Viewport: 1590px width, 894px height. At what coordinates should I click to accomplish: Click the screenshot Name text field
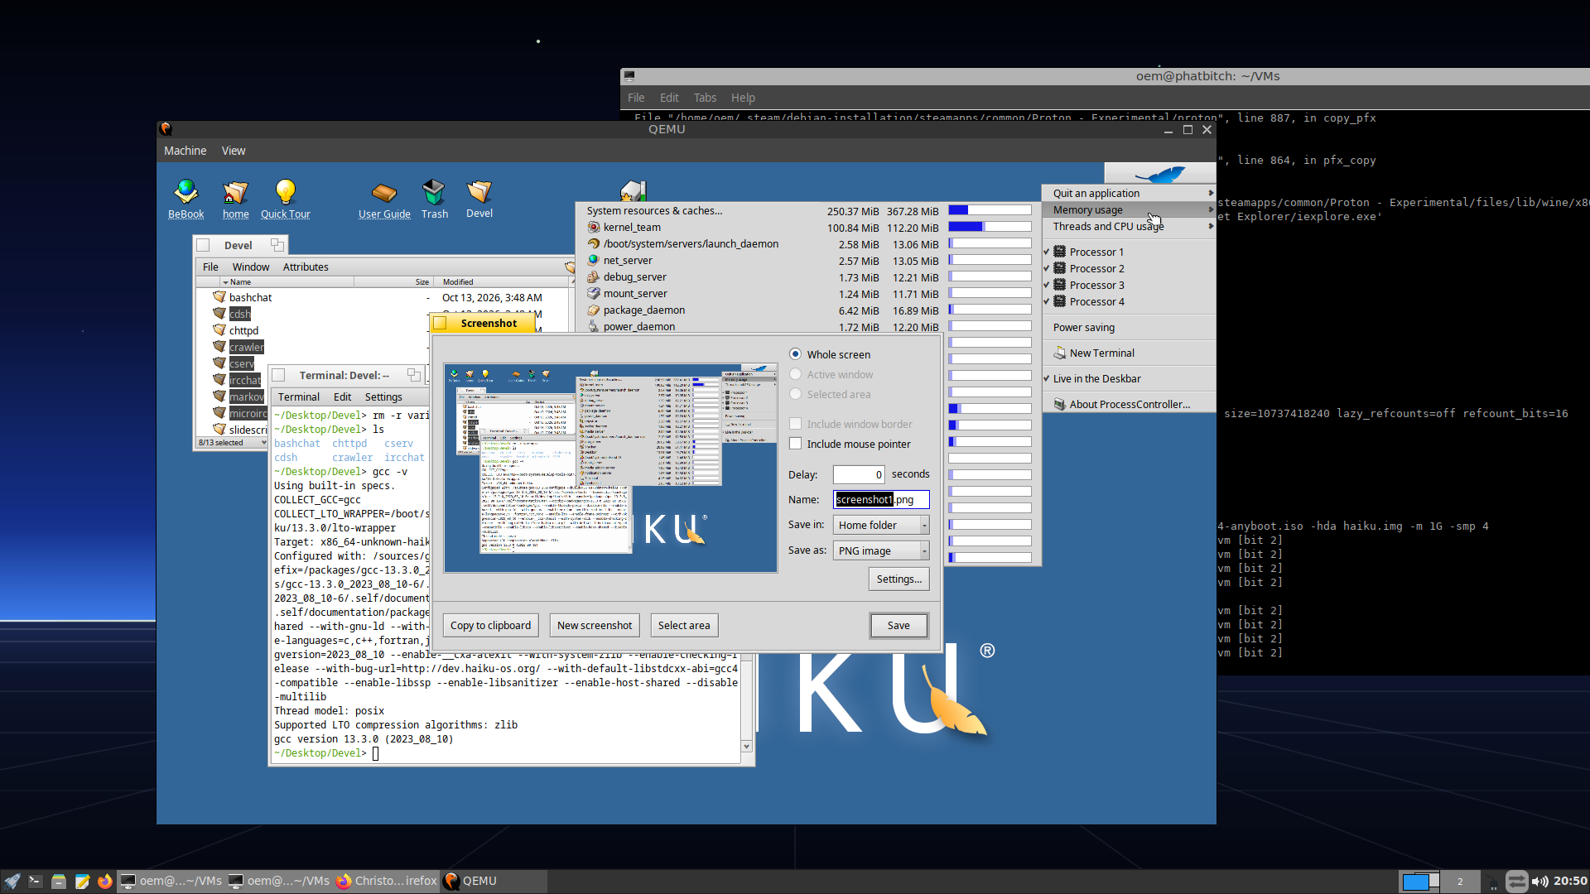click(x=881, y=499)
